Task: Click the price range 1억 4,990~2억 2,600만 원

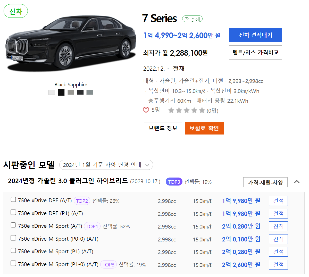Action: click(182, 36)
